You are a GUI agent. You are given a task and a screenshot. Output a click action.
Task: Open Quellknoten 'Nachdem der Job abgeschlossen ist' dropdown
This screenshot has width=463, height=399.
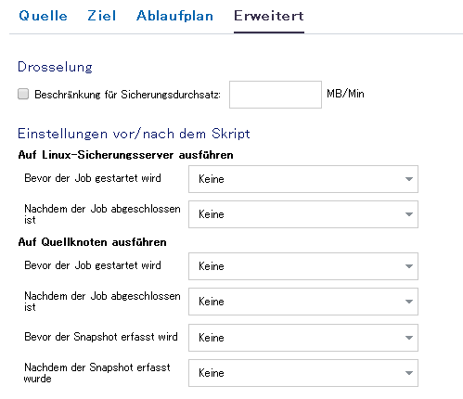tap(303, 302)
